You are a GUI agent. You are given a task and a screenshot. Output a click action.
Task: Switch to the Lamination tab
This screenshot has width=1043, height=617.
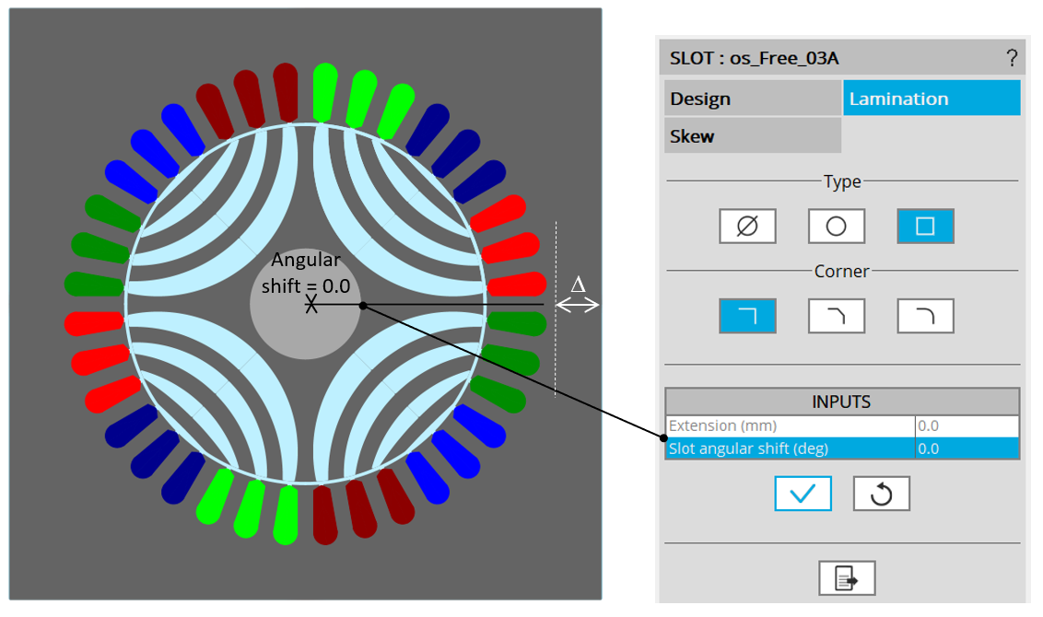931,99
